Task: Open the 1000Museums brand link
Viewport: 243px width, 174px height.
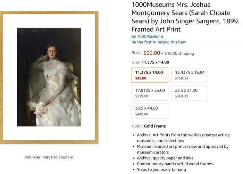Action: point(150,36)
